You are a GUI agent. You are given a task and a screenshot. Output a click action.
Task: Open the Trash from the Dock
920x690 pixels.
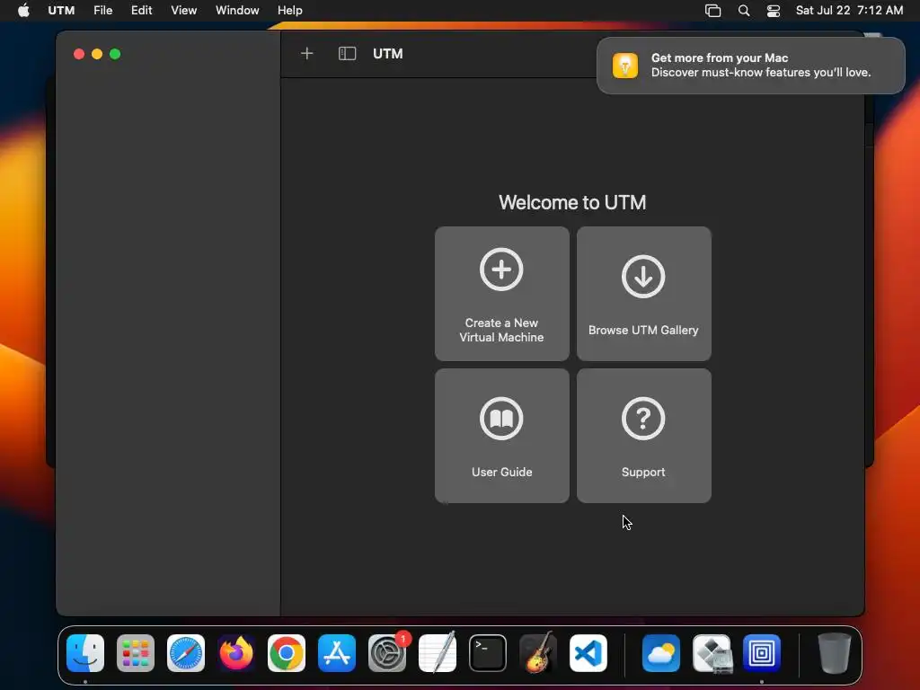[835, 653]
